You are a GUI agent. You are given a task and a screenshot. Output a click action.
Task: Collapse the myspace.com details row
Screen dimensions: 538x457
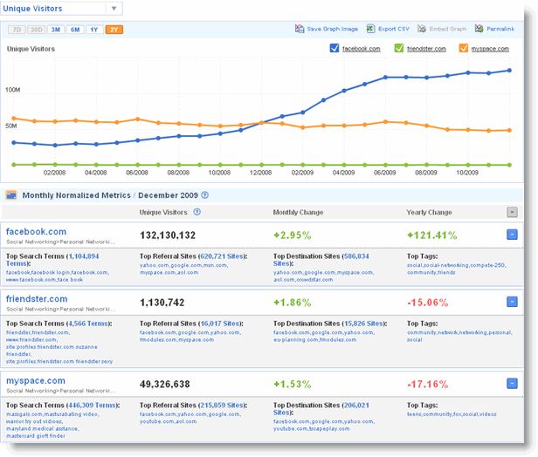tap(512, 384)
